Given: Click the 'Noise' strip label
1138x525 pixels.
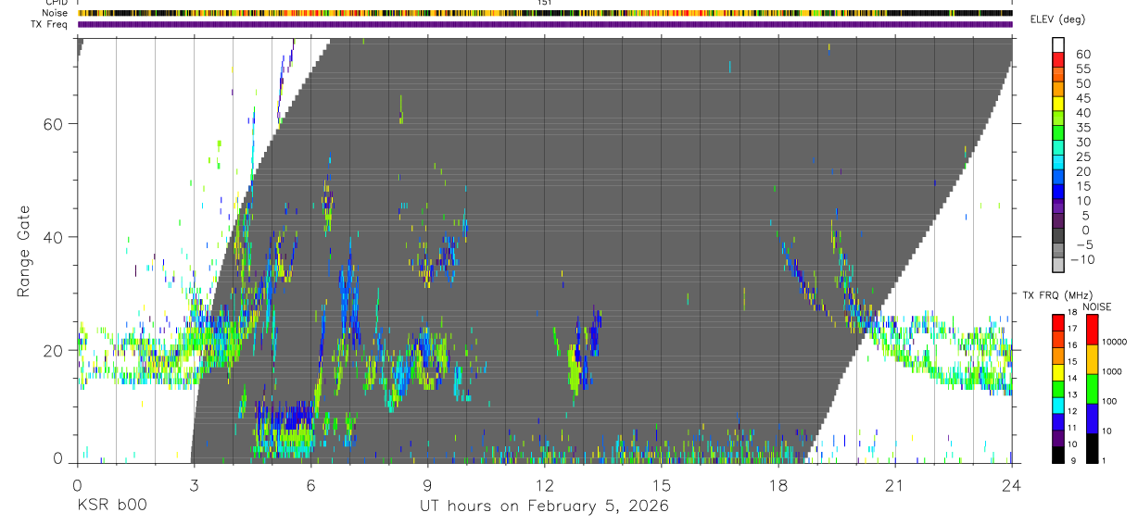Looking at the screenshot, I should tap(55, 13).
